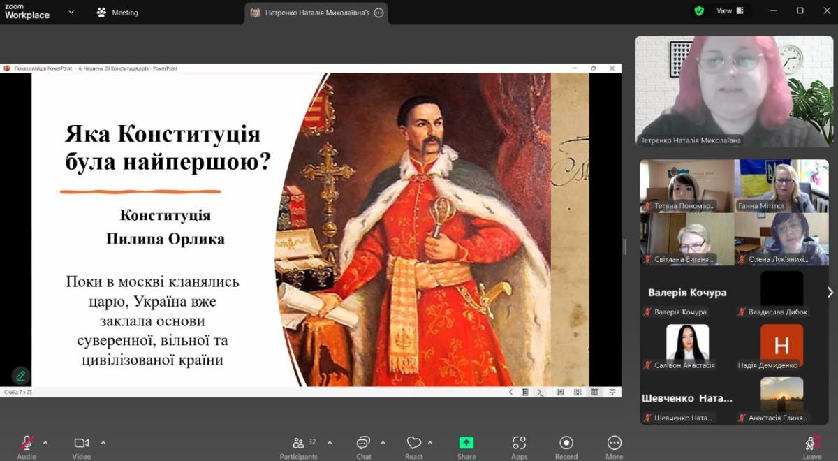The height and width of the screenshot is (461, 838).
Task: Open the More options icon
Action: [615, 444]
